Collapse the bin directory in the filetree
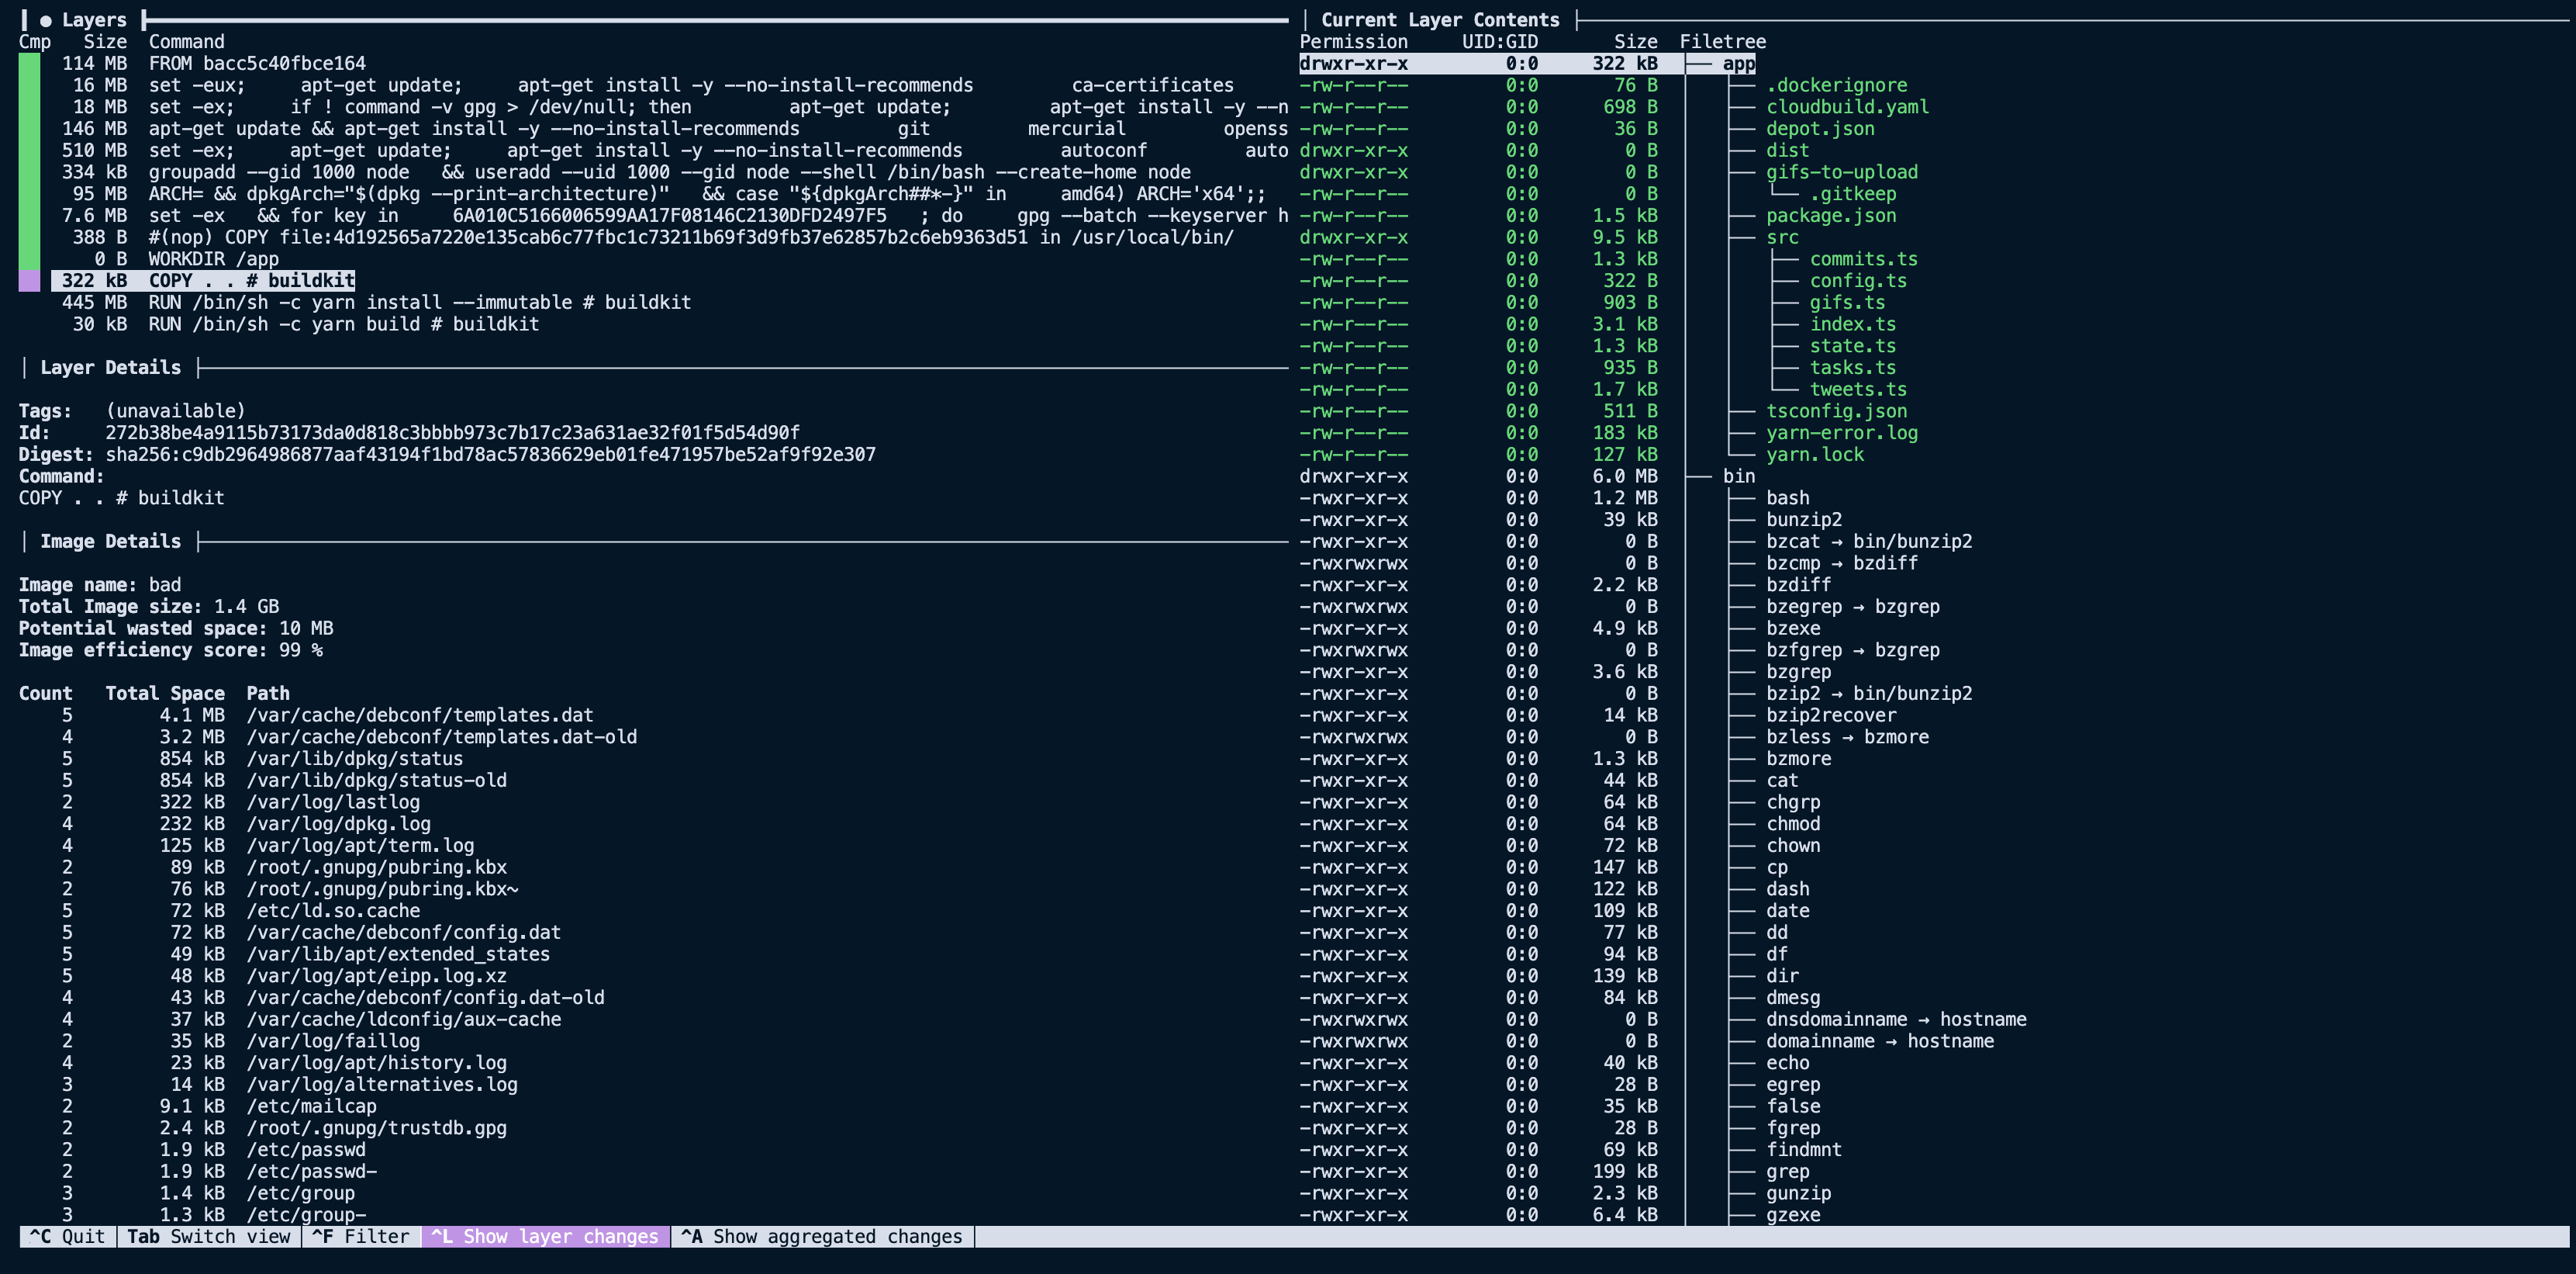The image size is (2576, 1274). (1740, 476)
